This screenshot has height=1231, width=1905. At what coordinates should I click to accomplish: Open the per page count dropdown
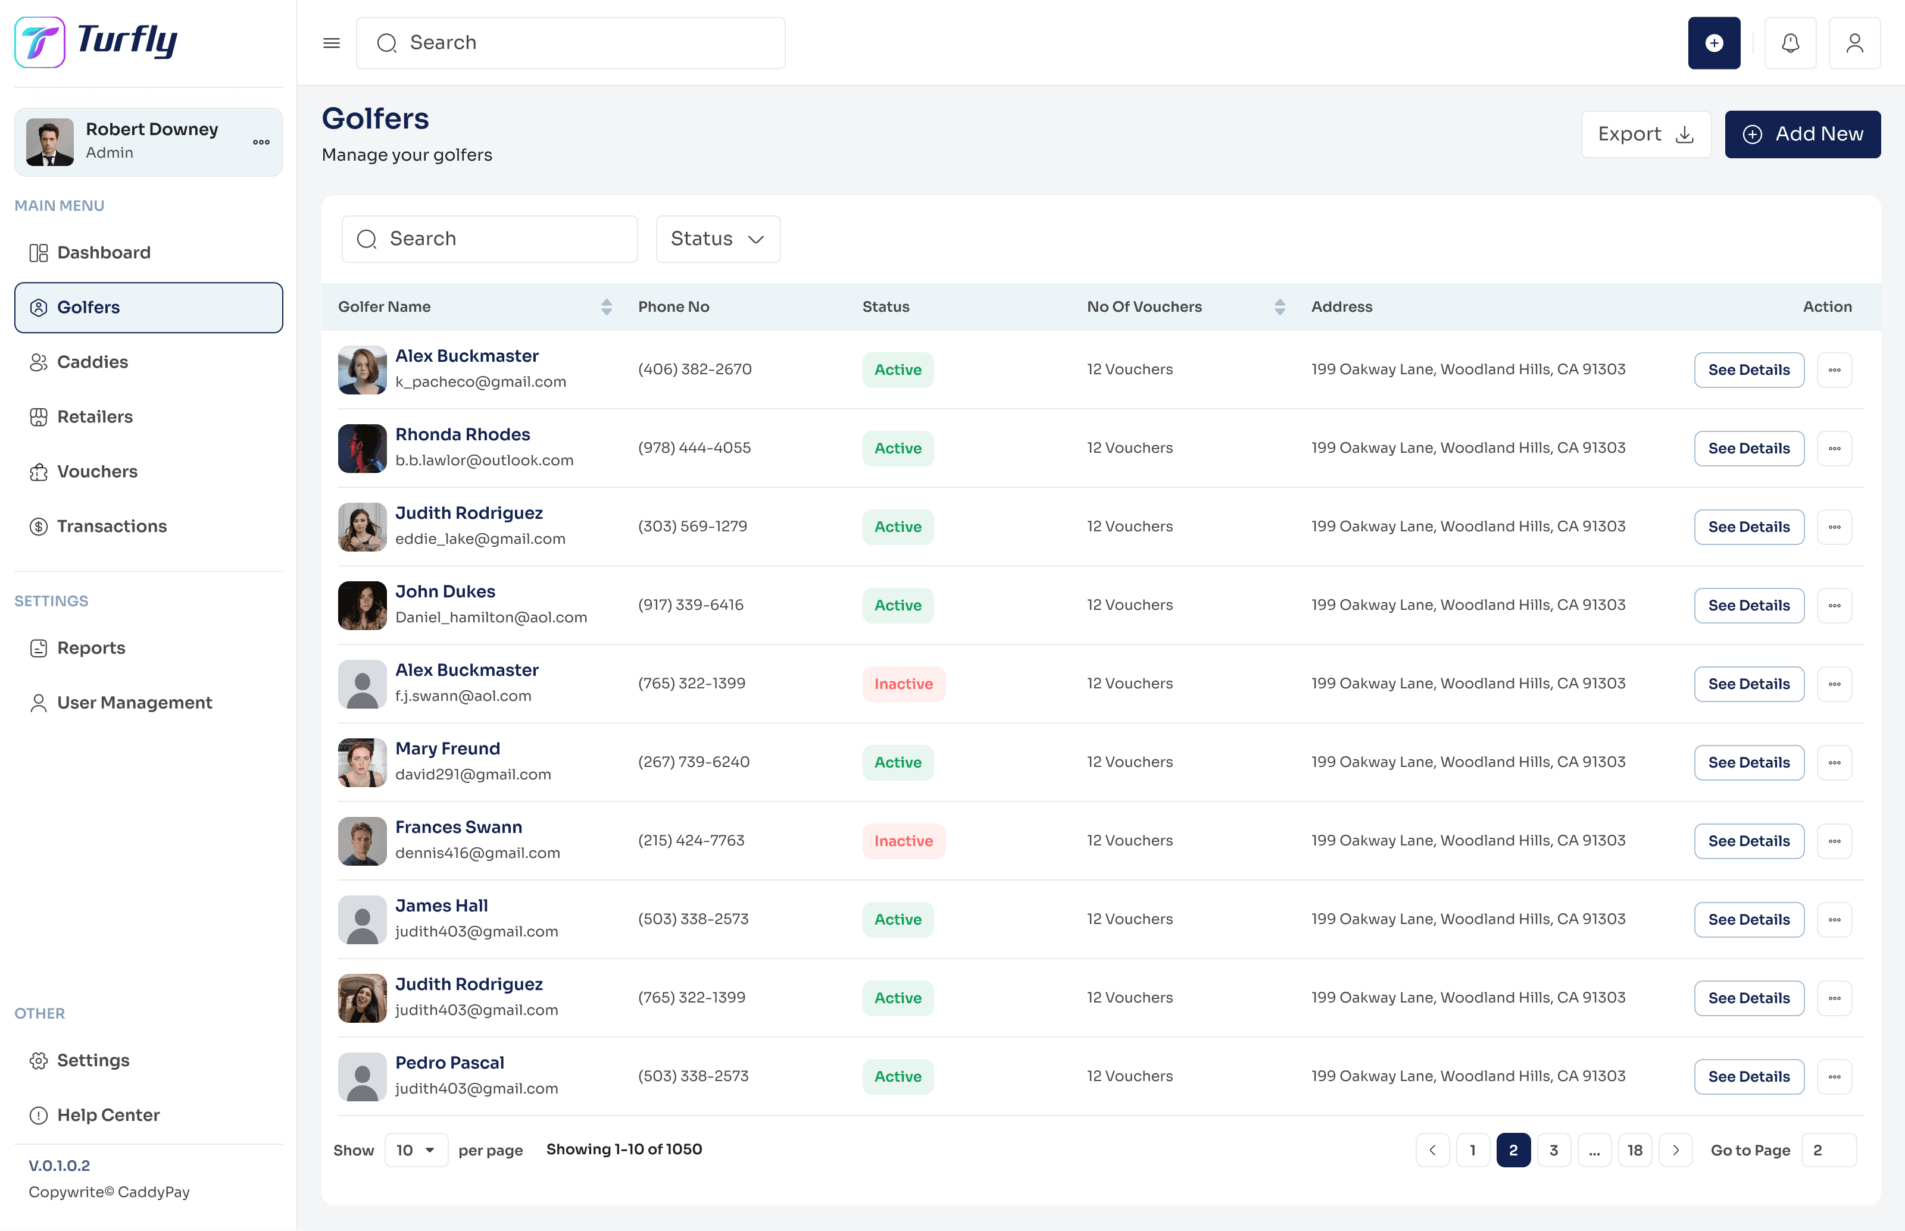[x=416, y=1150]
